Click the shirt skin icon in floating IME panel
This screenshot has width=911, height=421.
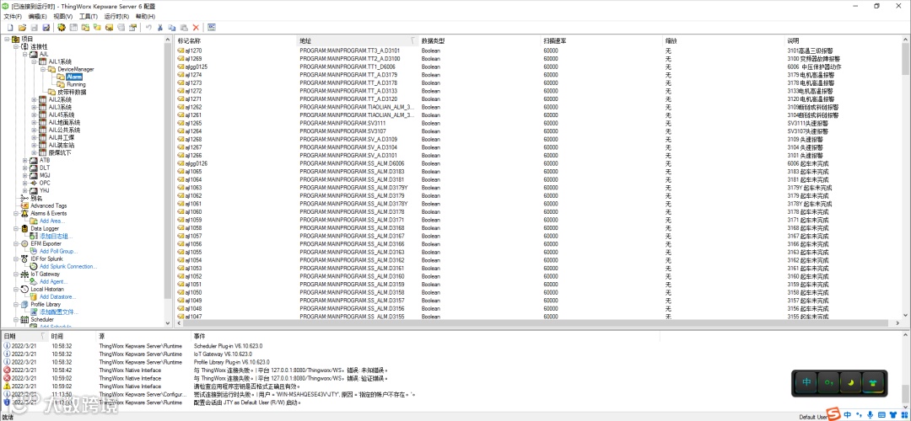pyautogui.click(x=873, y=383)
